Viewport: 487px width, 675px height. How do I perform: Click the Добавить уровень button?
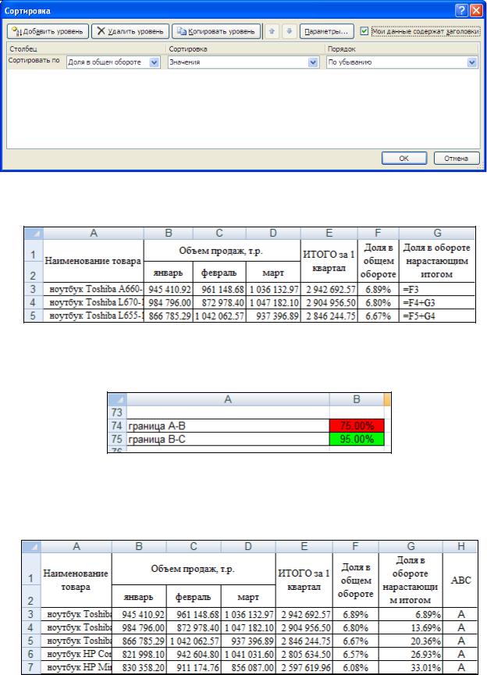(48, 31)
